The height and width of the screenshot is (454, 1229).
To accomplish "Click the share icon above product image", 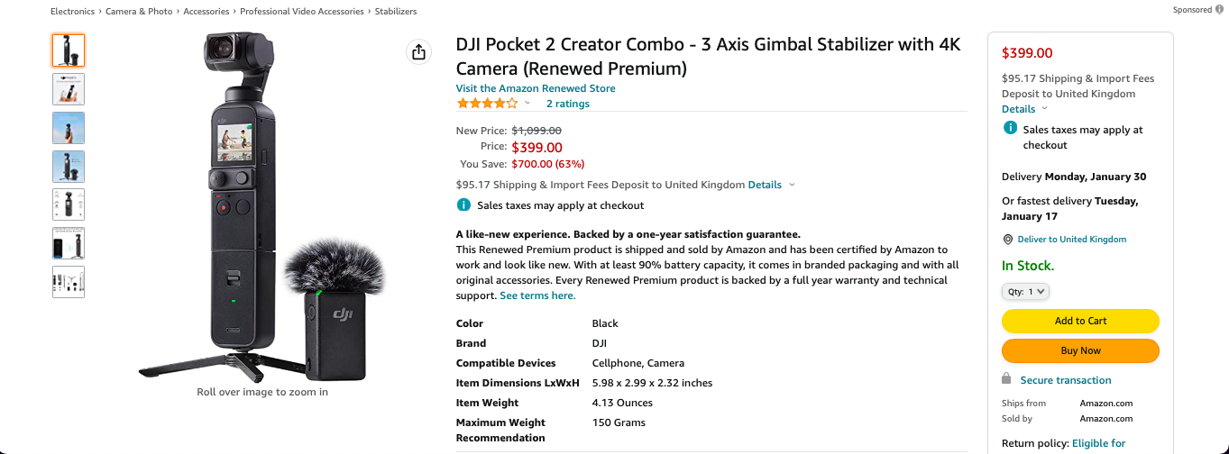I will tap(418, 52).
